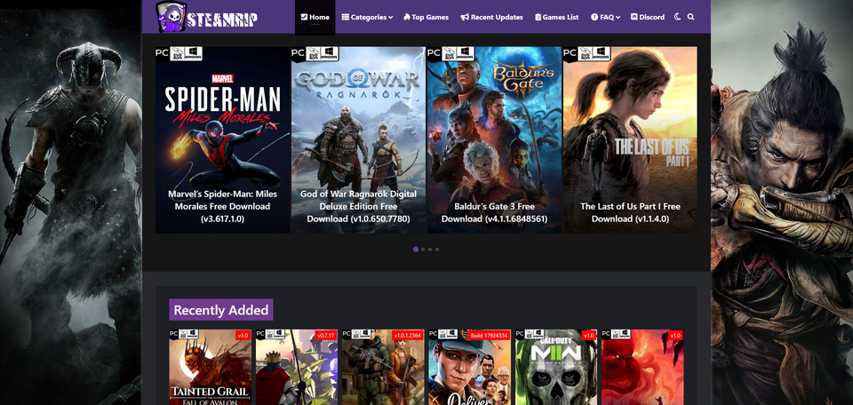Click the PC badge on Baldur's Gate card
The image size is (853, 405).
coord(434,52)
